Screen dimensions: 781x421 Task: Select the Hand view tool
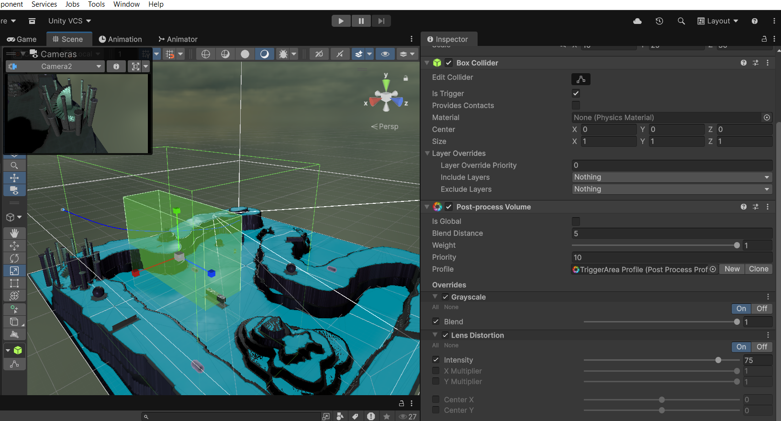14,233
